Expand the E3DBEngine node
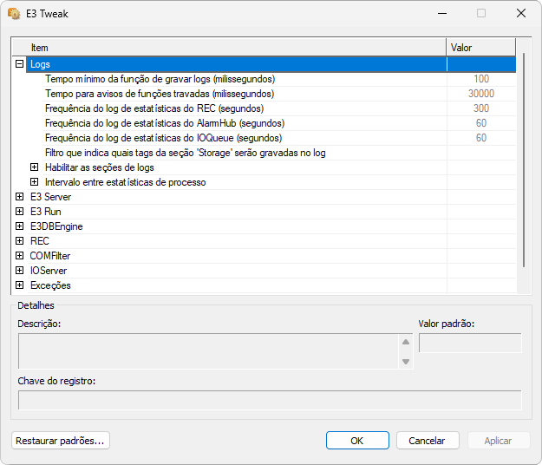 click(19, 226)
